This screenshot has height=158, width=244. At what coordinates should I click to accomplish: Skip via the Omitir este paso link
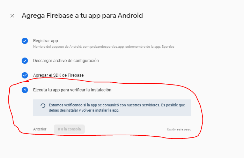tap(179, 129)
